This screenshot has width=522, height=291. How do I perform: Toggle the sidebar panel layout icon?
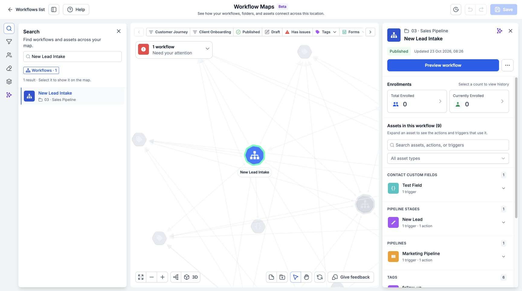coord(54,9)
